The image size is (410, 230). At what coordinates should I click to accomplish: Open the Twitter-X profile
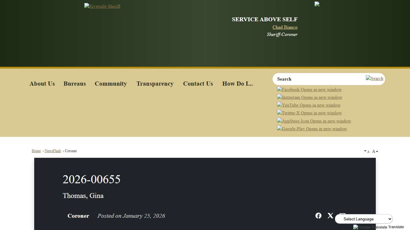point(309,113)
